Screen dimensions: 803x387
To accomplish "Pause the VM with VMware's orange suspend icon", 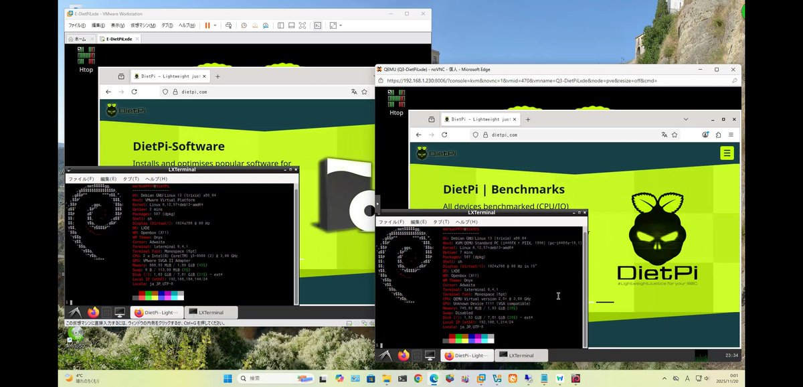I will tap(207, 25).
